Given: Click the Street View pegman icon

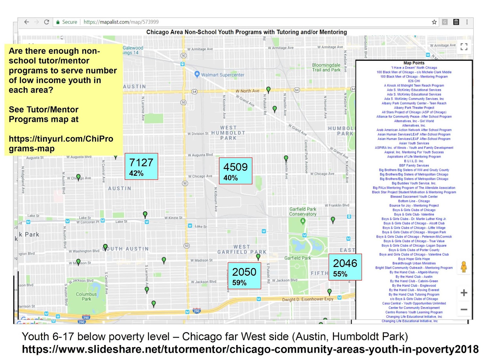Looking at the screenshot, I should [464, 267].
